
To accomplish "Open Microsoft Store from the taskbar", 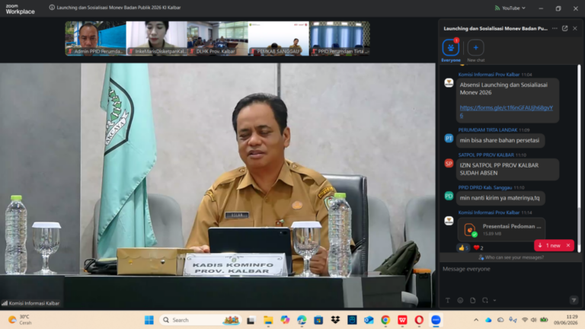I will [318, 320].
